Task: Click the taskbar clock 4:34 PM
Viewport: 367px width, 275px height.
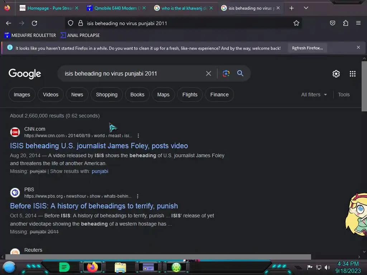Action: pos(348,264)
